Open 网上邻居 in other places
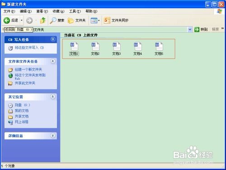 point(22,122)
